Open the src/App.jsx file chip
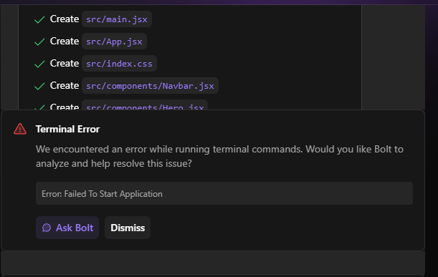 point(114,42)
